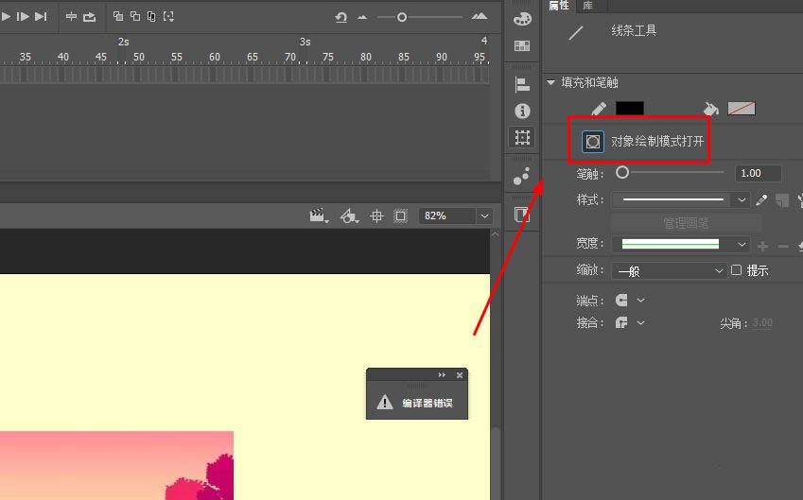Toggle clip content outside stage icon
The width and height of the screenshot is (803, 500).
coord(400,216)
